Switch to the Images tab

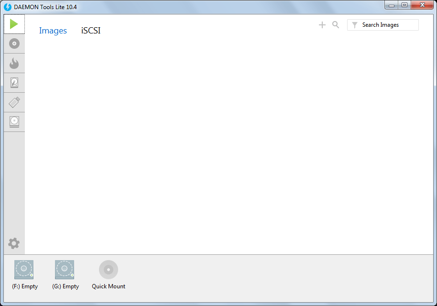pyautogui.click(x=53, y=30)
